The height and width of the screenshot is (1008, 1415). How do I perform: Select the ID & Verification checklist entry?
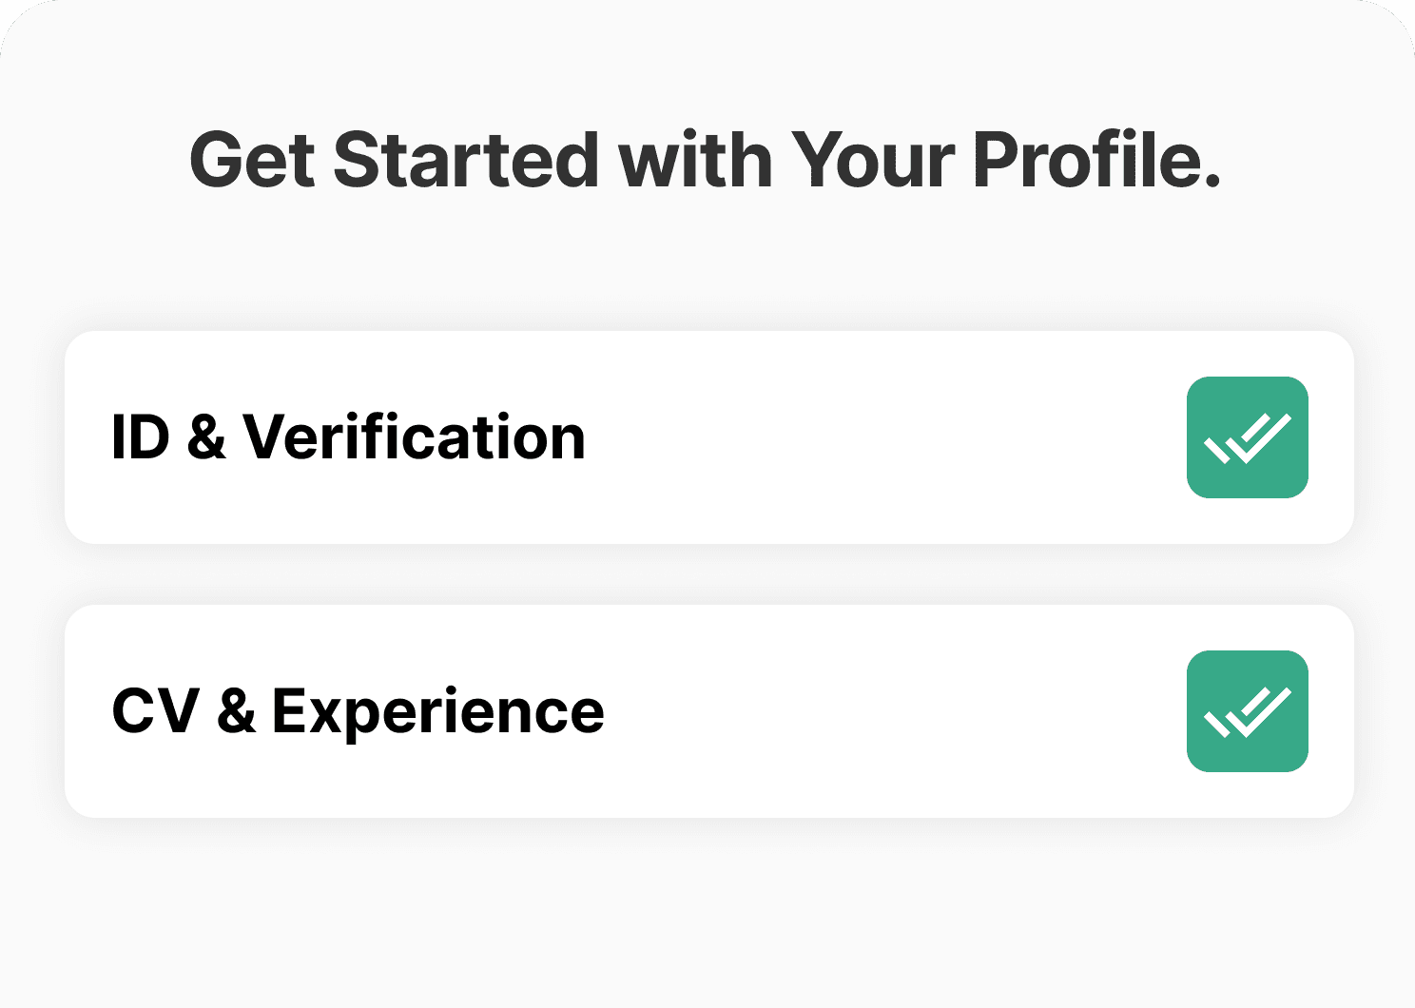(707, 437)
